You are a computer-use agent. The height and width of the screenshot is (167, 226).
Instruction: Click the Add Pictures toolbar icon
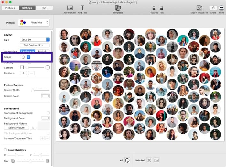point(70,8)
